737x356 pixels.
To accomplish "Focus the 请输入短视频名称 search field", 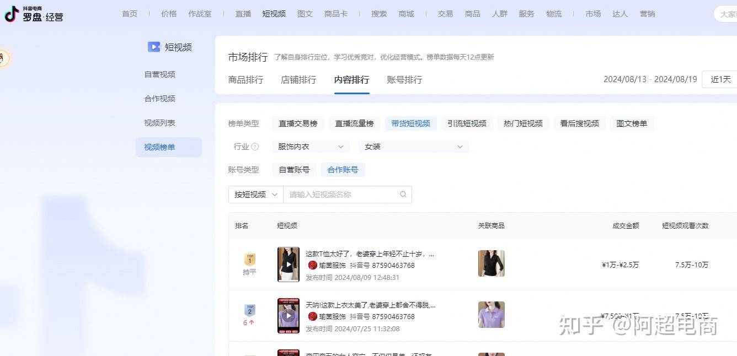I will click(348, 195).
